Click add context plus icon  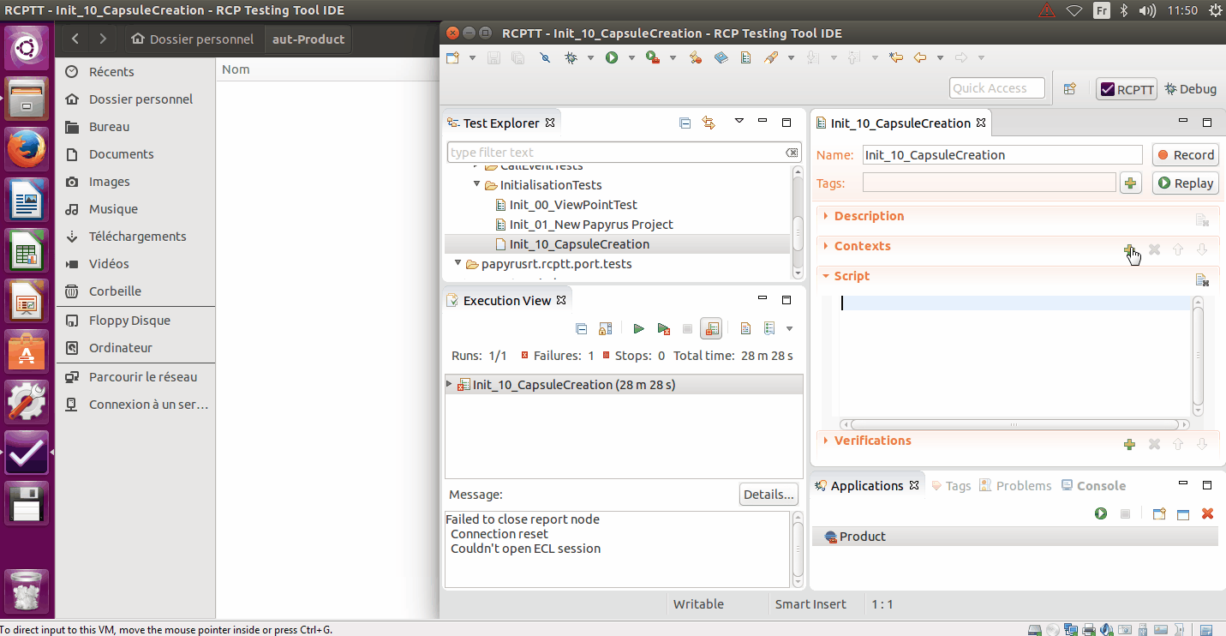pyautogui.click(x=1130, y=249)
